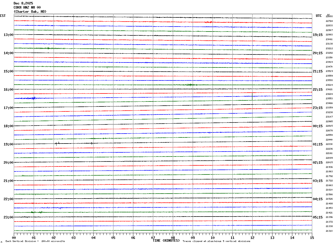Click the DC value '21421'
Image resolution: width=334 pixels, height=245 pixels.
pyautogui.click(x=329, y=213)
